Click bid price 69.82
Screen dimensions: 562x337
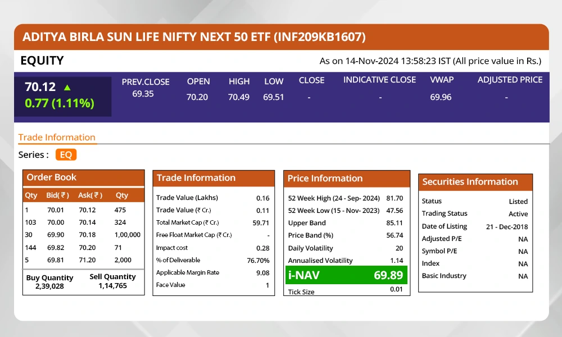(56, 248)
